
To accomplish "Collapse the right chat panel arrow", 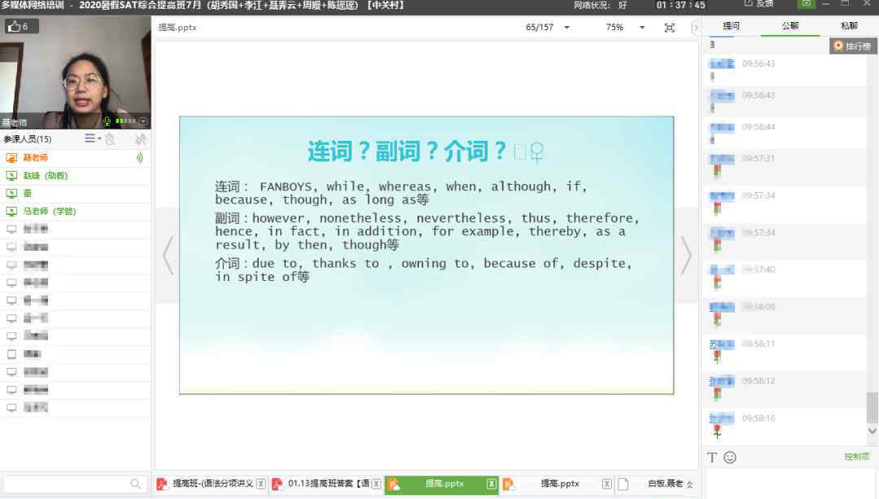I will pyautogui.click(x=696, y=28).
